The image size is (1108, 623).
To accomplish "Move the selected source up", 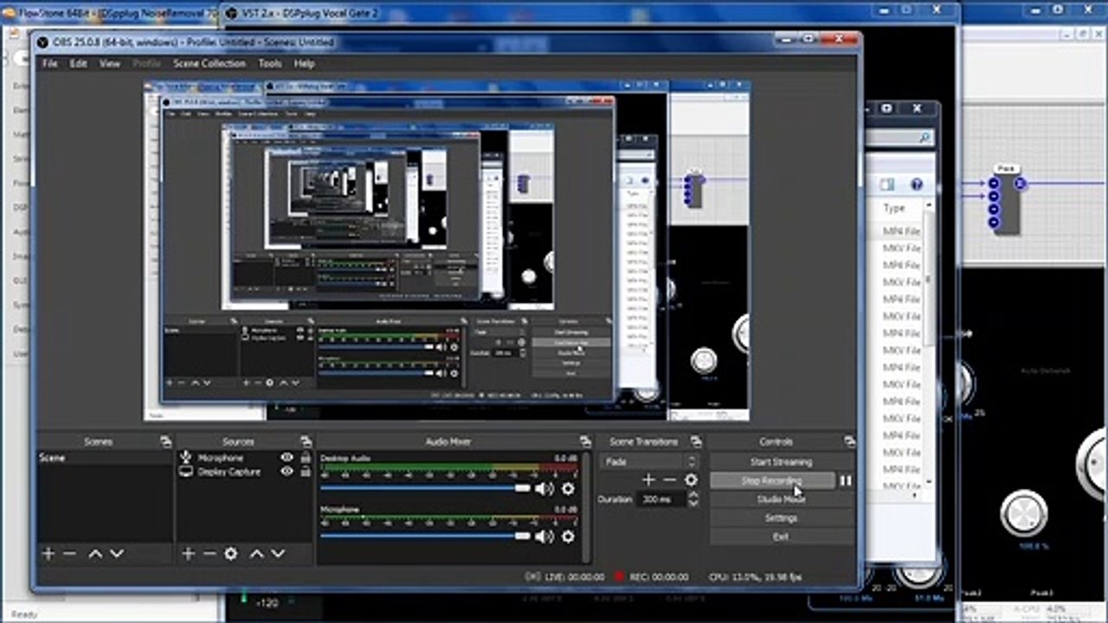I will coord(256,554).
